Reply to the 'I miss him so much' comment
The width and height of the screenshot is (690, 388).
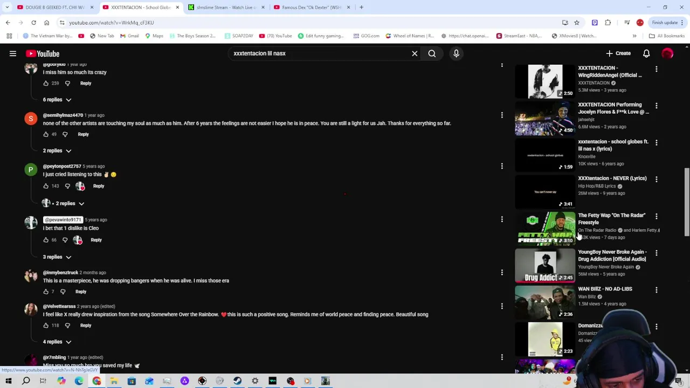point(86,84)
